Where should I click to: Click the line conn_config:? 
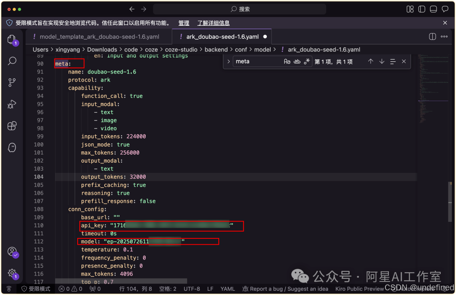coord(87,209)
